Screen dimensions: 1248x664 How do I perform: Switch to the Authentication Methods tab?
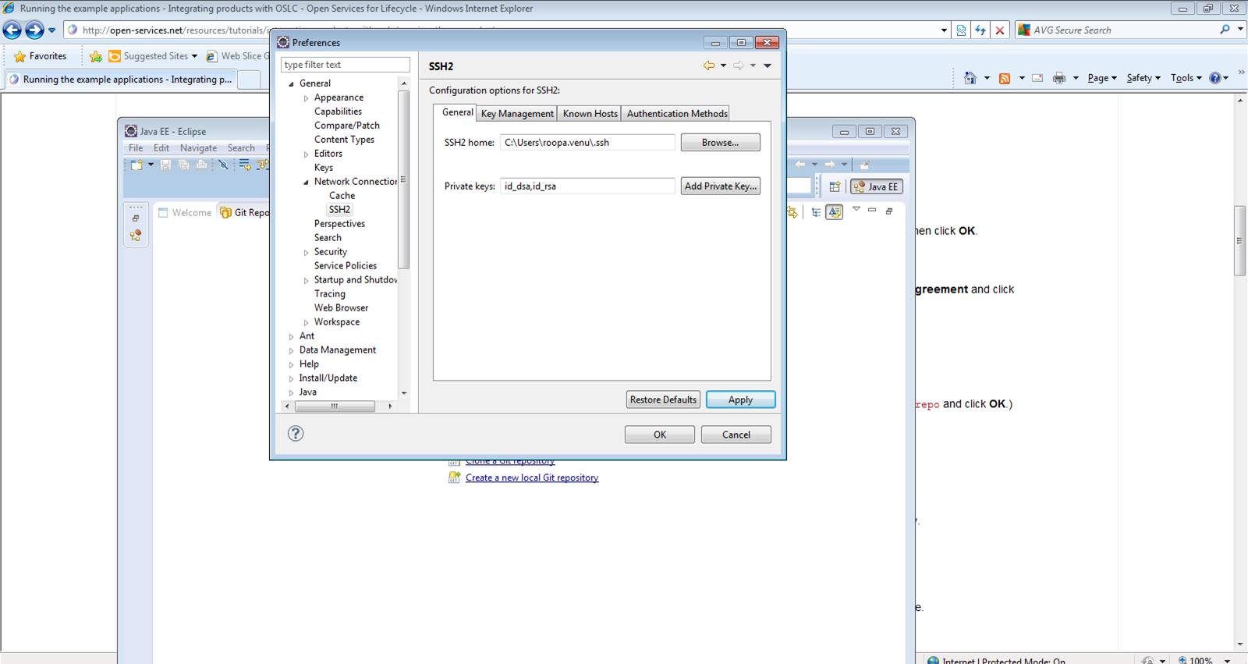(x=677, y=114)
